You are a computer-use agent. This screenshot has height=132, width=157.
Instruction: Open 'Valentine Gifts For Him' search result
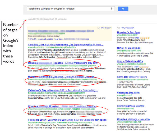tap(66, 45)
